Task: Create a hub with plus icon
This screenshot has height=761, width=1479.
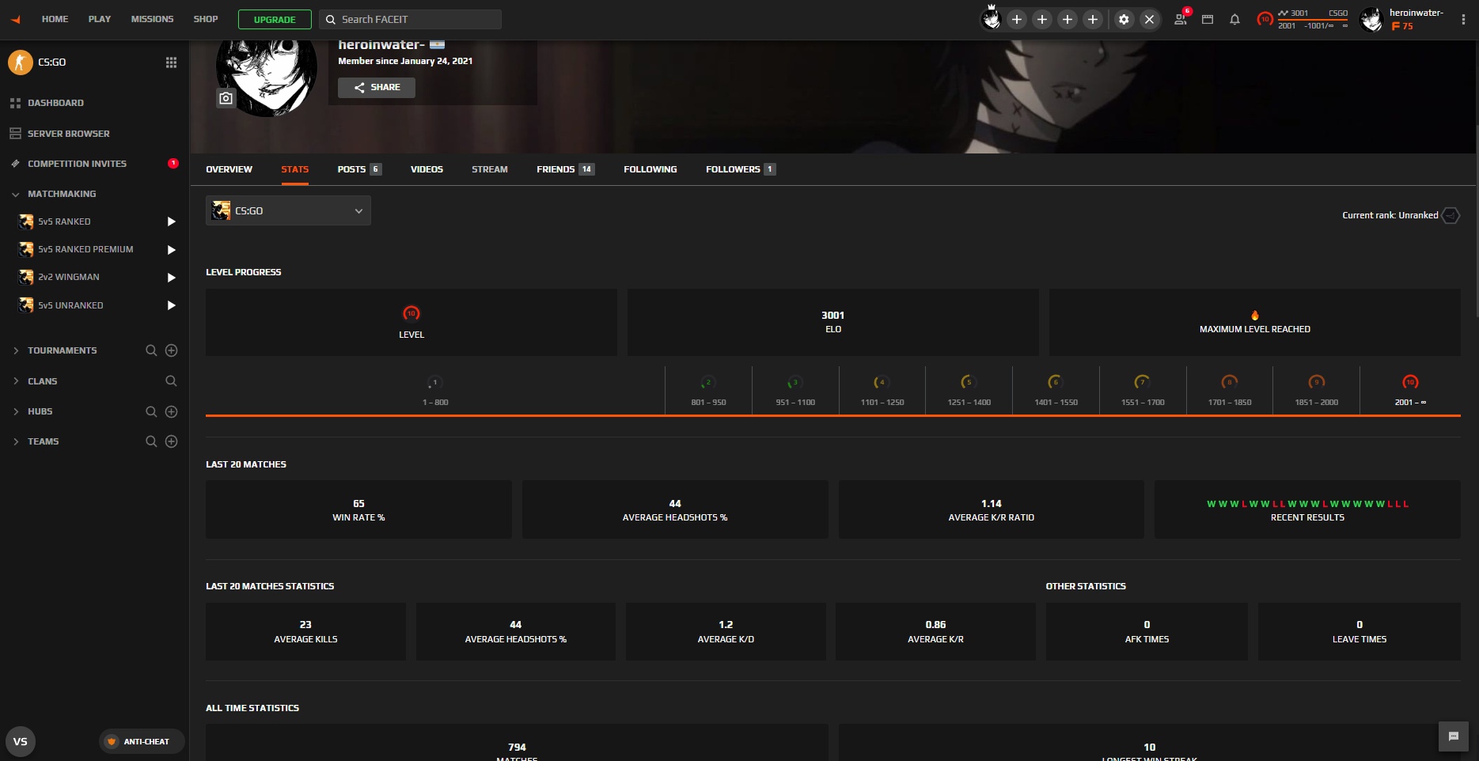Action: pyautogui.click(x=171, y=411)
